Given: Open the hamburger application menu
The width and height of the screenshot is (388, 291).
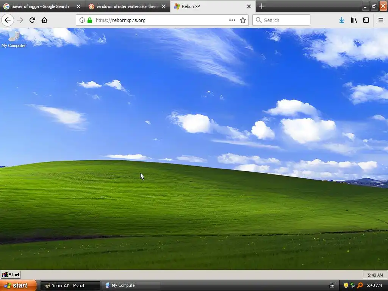Looking at the screenshot, I should pyautogui.click(x=381, y=20).
